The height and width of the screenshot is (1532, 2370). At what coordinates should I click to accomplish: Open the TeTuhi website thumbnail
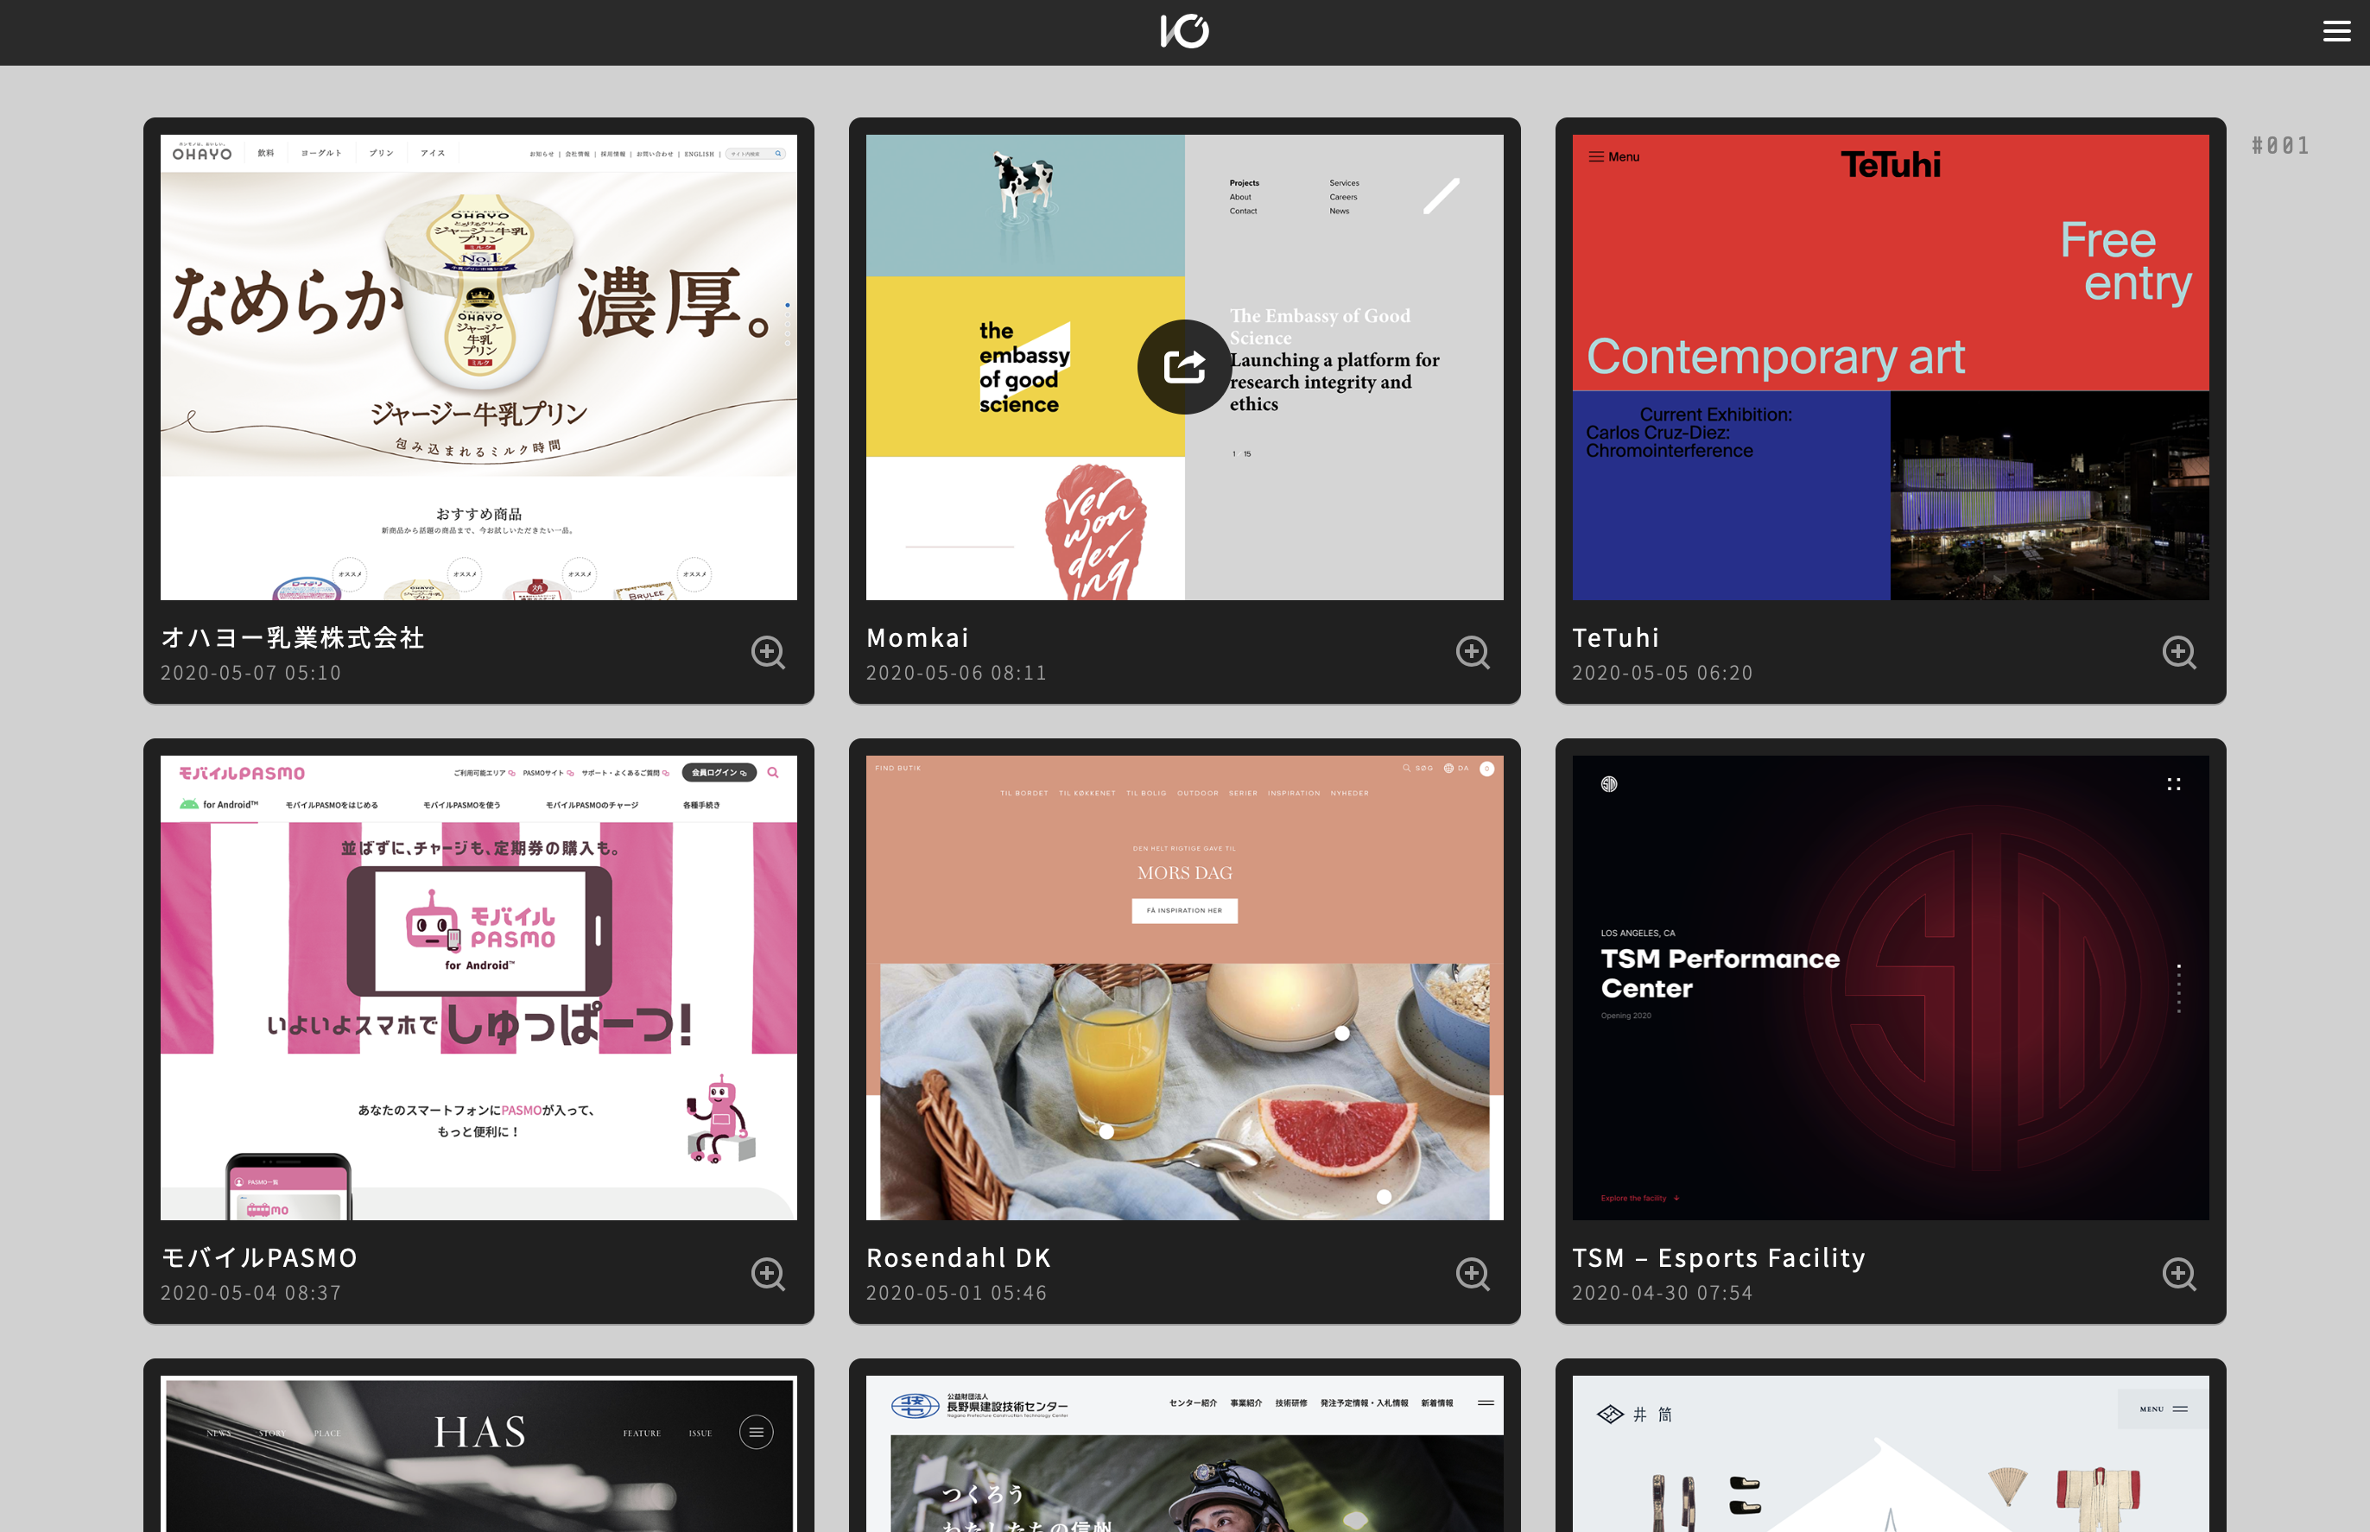pos(1891,367)
